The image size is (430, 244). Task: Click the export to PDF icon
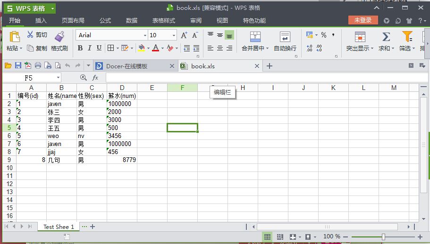(x=28, y=65)
